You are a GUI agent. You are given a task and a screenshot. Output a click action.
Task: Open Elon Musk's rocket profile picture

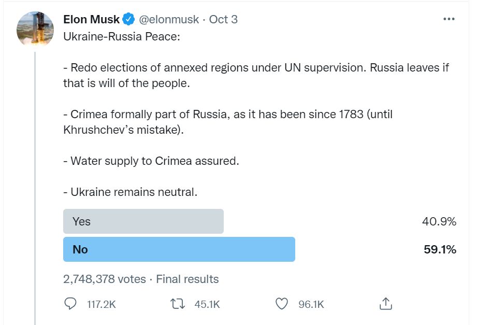pyautogui.click(x=35, y=29)
